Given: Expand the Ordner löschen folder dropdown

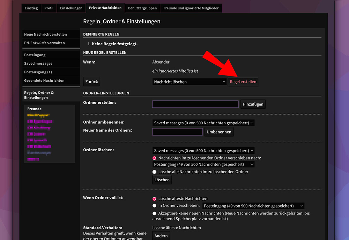Looking at the screenshot, I should click(x=204, y=151).
